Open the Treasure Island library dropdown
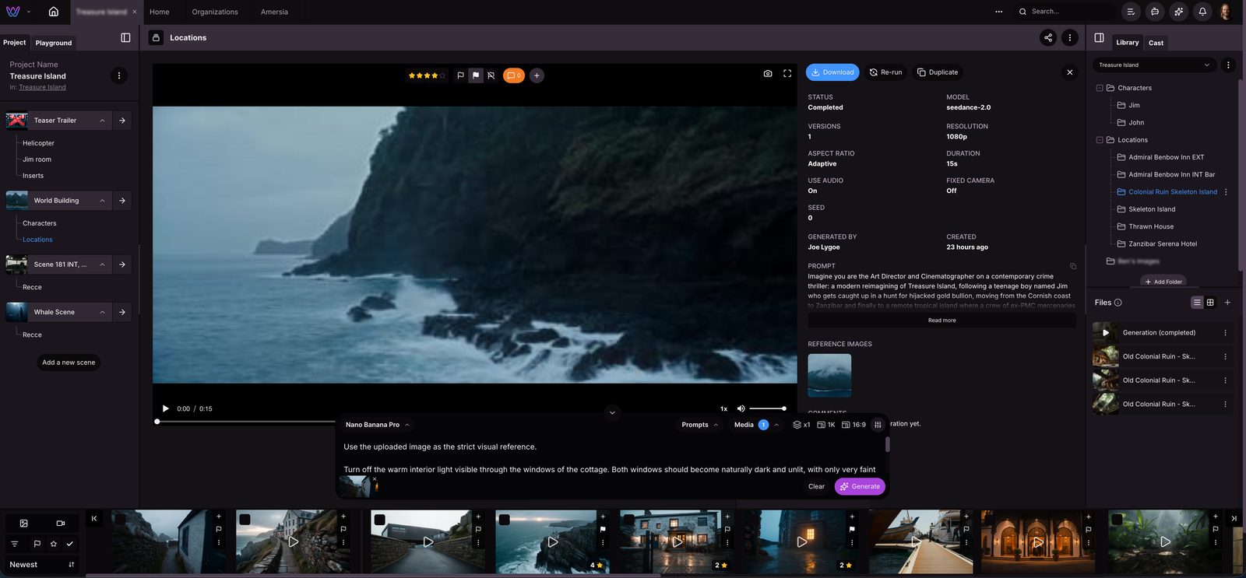 1154,65
